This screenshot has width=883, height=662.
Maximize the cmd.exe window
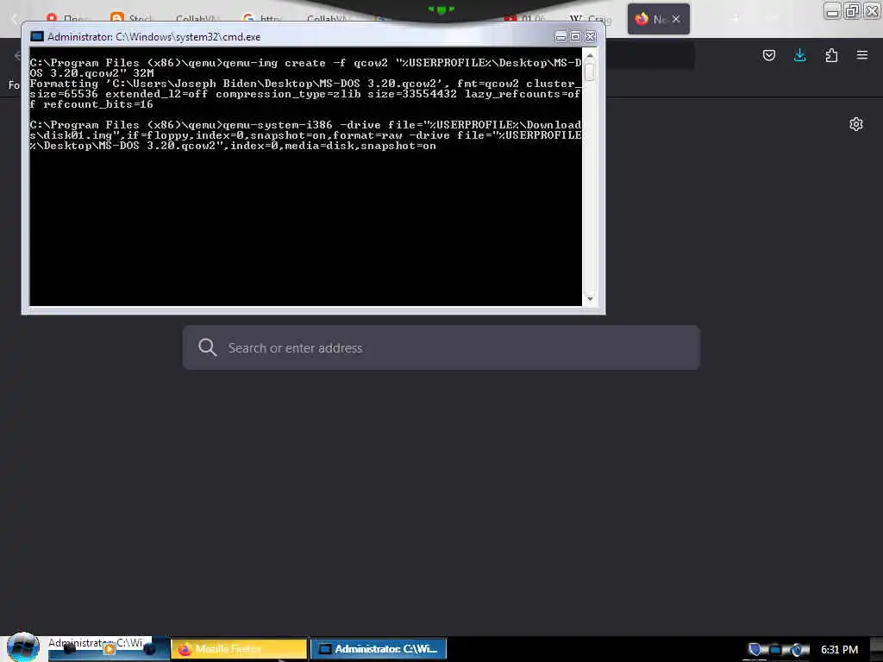[575, 36]
